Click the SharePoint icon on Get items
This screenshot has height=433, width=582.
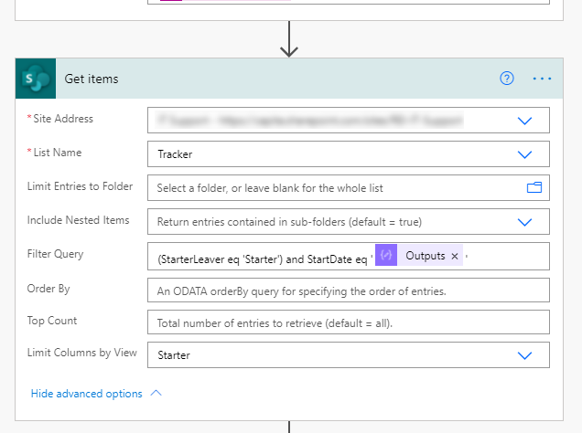point(37,79)
